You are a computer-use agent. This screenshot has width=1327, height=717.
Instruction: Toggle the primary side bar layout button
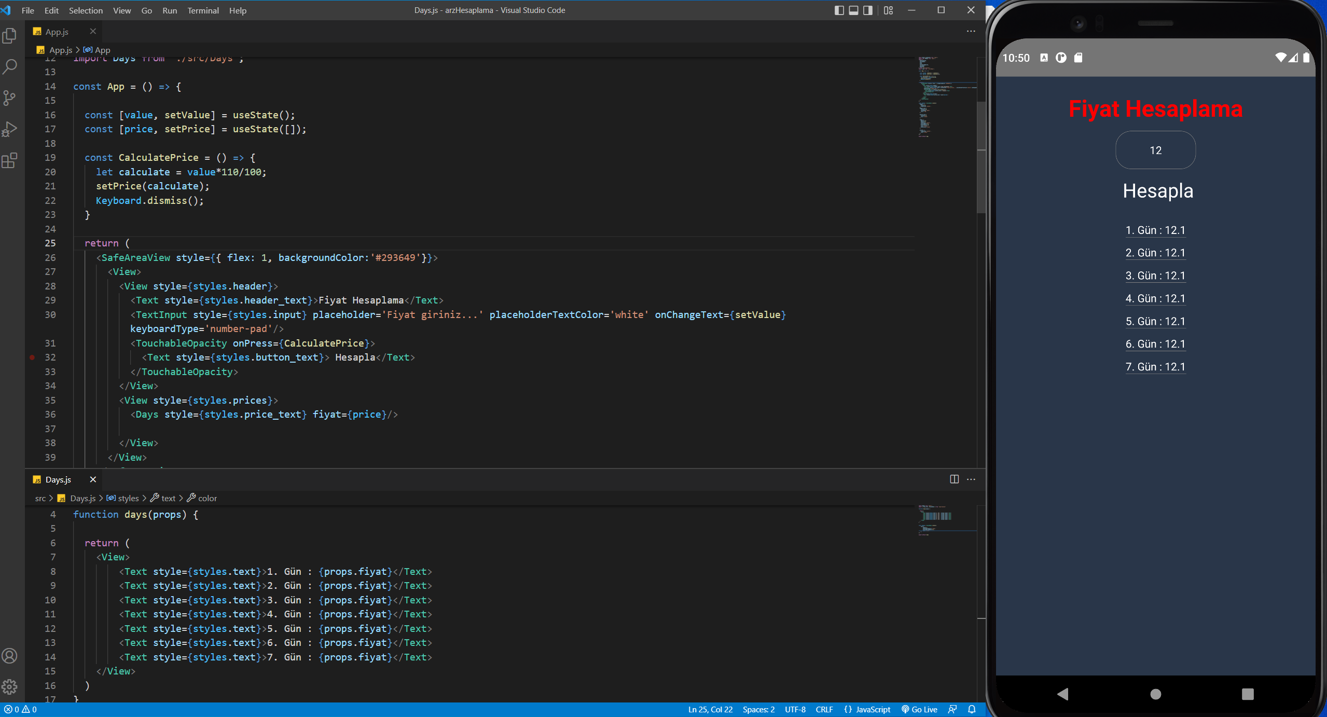[839, 10]
